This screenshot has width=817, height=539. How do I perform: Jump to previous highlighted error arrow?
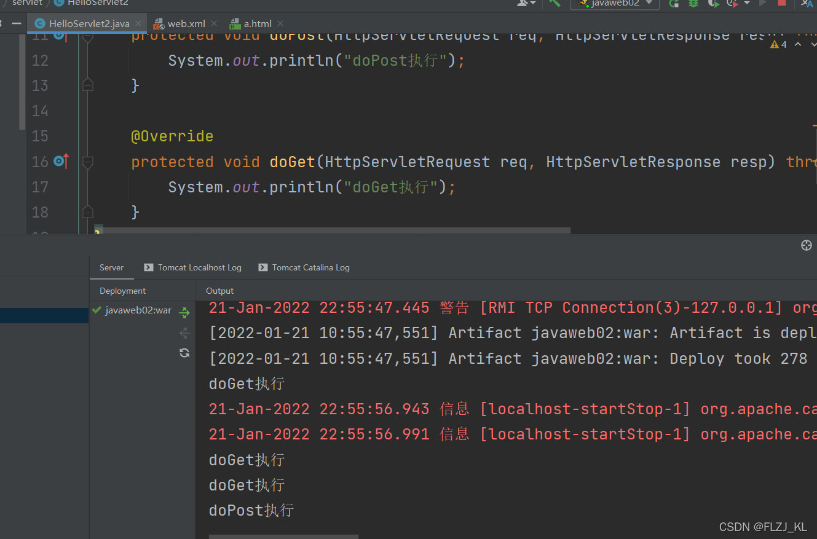tap(798, 44)
